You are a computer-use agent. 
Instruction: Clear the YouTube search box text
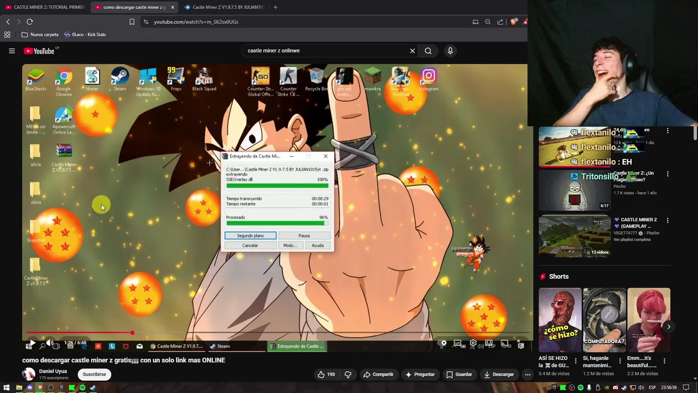(x=412, y=51)
